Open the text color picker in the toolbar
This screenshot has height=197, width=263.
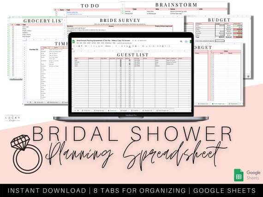(130, 46)
